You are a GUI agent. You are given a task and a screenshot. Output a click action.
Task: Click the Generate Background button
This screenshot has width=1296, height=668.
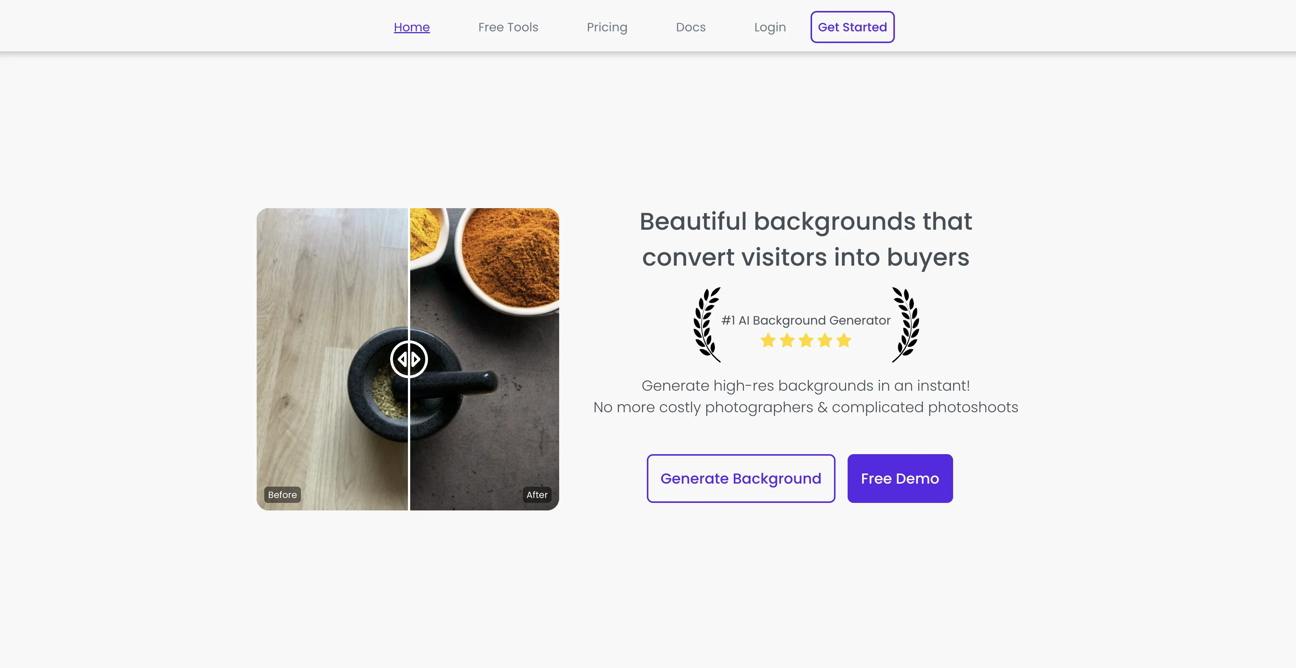[x=741, y=478]
